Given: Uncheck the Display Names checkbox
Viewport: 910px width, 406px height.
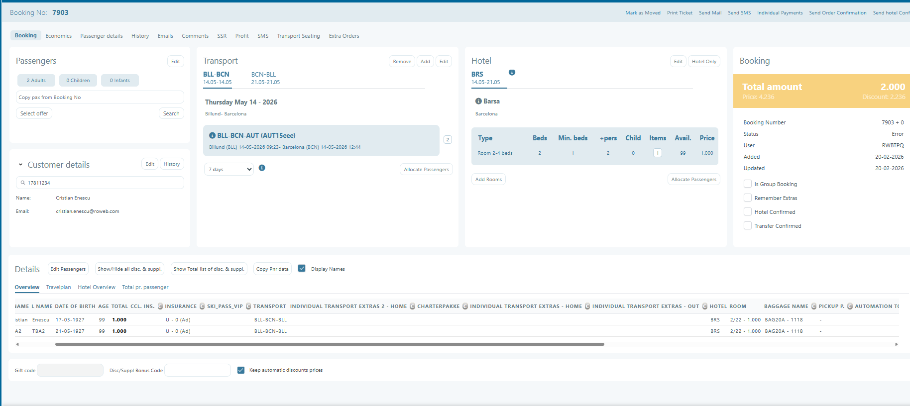Looking at the screenshot, I should coord(302,269).
